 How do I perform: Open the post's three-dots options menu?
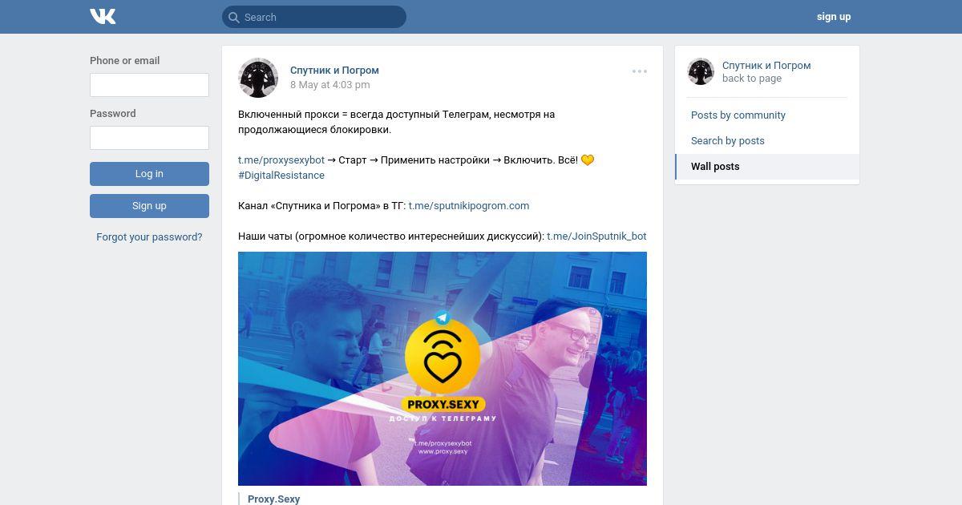pos(639,71)
